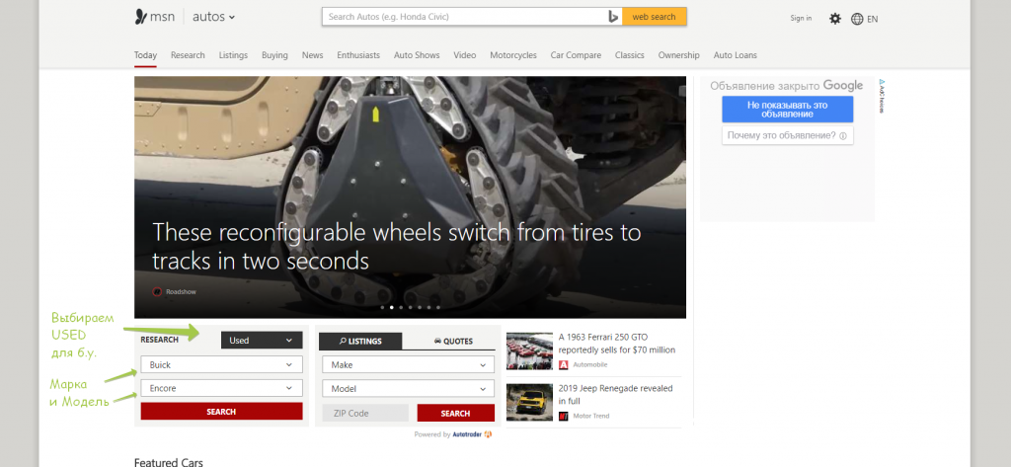Open the listings Model dropdown
1011x467 pixels.
tap(408, 389)
